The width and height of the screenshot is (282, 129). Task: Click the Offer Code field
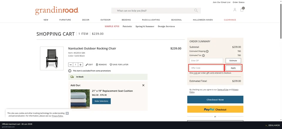pyautogui.click(x=206, y=68)
